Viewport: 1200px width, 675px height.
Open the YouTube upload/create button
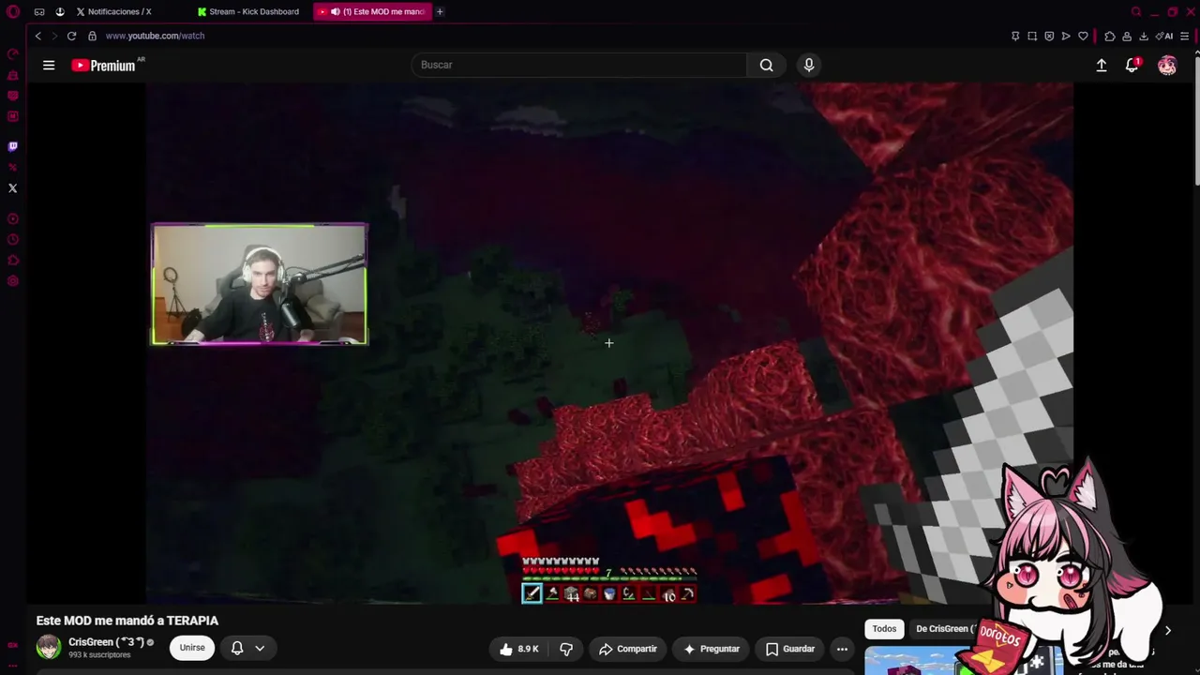[x=1102, y=65]
